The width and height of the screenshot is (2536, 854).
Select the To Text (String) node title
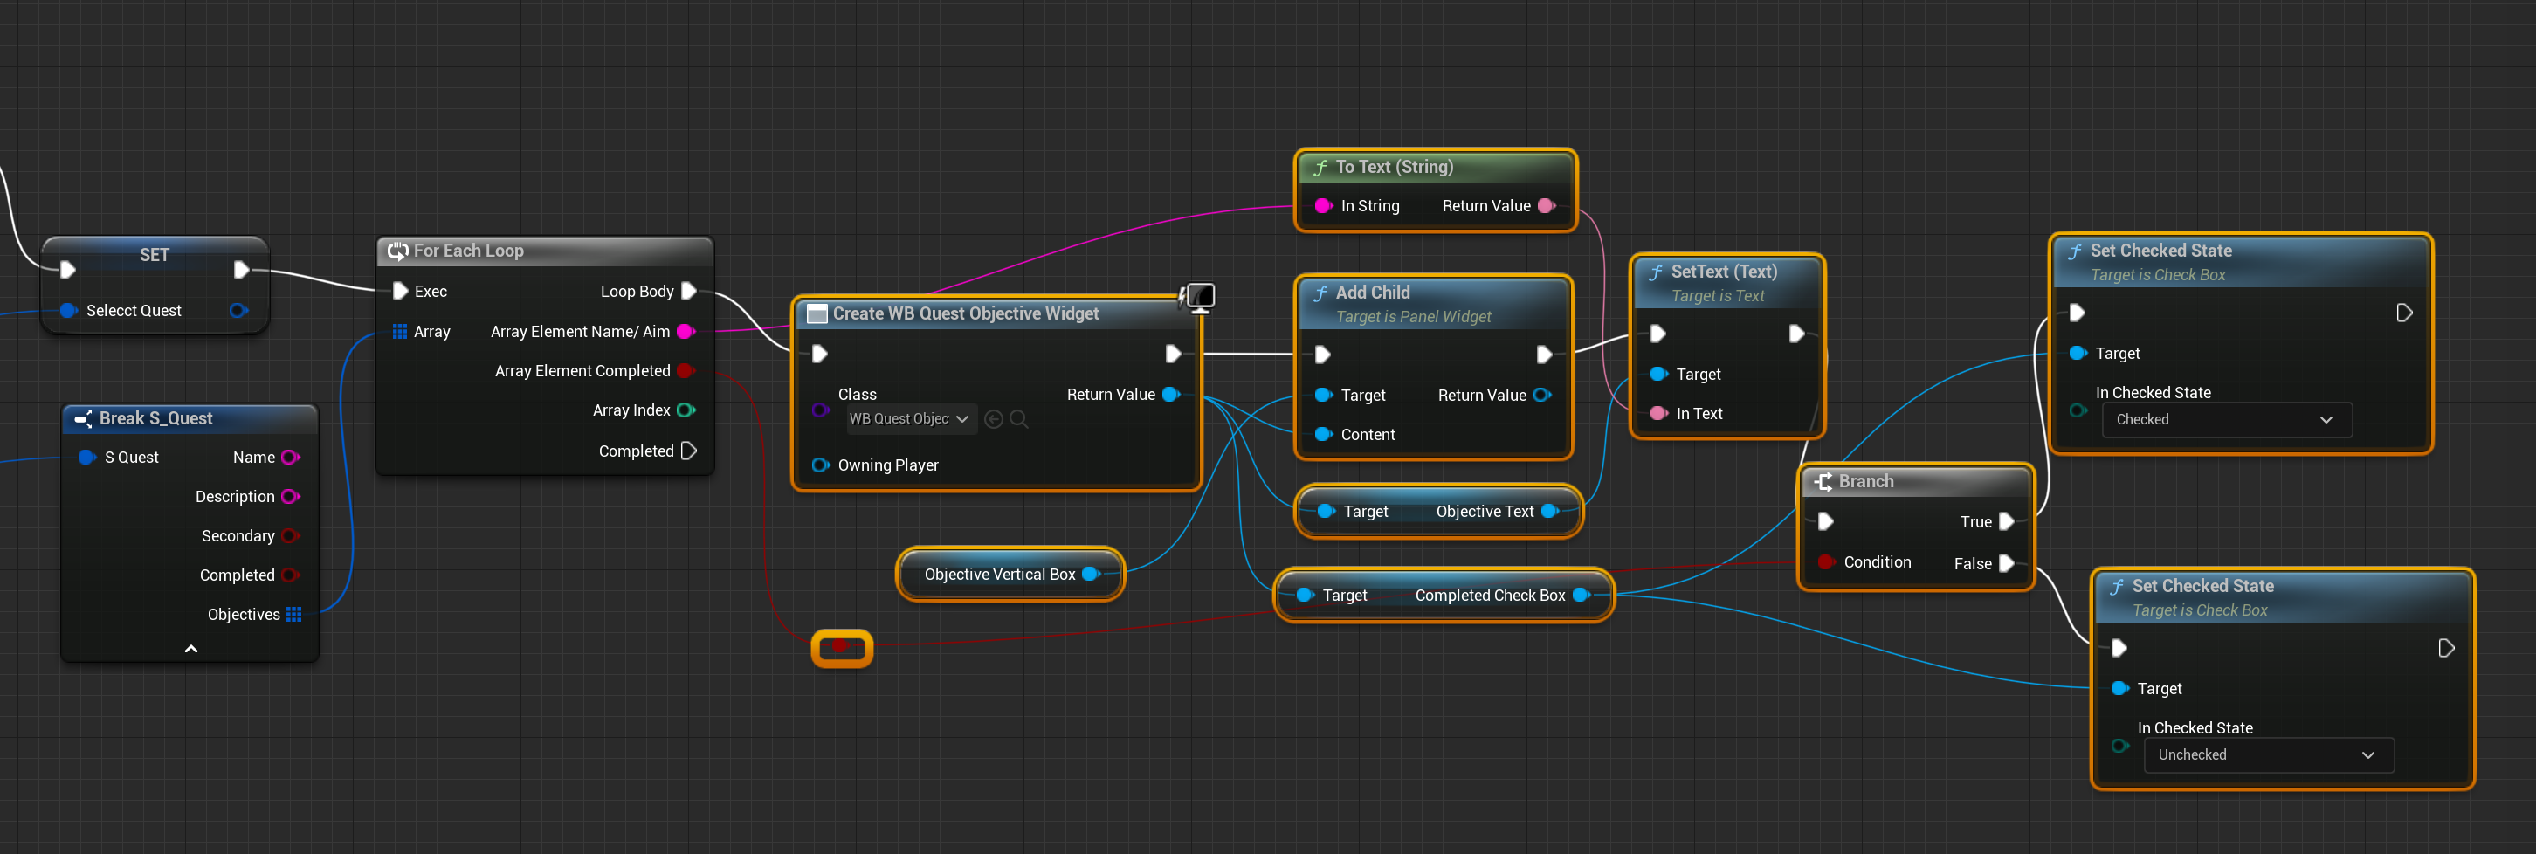pyautogui.click(x=1393, y=168)
